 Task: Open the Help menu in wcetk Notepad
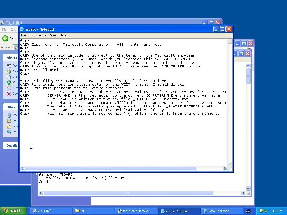(x=63, y=35)
